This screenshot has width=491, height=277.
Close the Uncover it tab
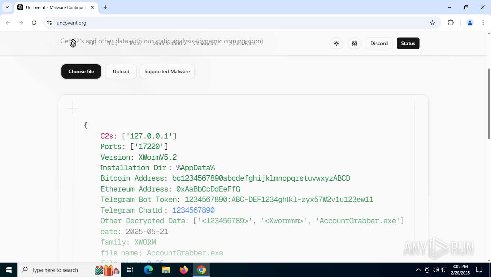pos(92,7)
